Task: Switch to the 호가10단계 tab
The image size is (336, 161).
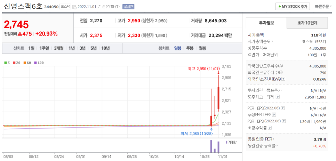Action: (x=307, y=23)
